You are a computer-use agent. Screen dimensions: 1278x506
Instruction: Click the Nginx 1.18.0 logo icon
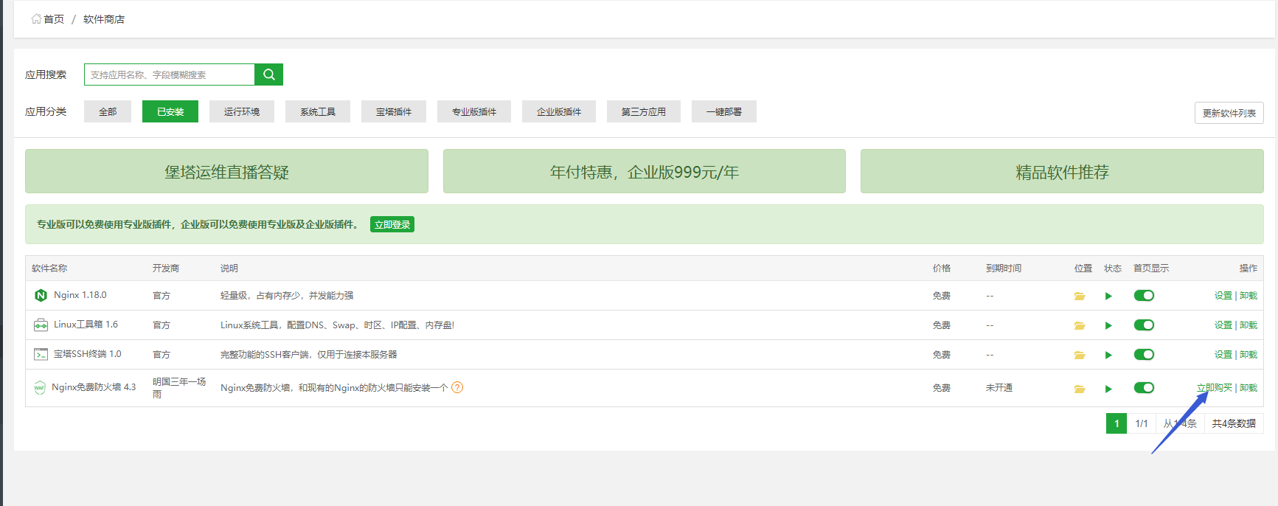click(x=41, y=296)
